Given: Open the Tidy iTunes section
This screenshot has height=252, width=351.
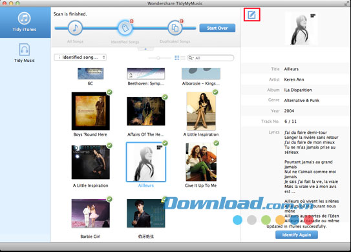Looking at the screenshot, I should (25, 22).
